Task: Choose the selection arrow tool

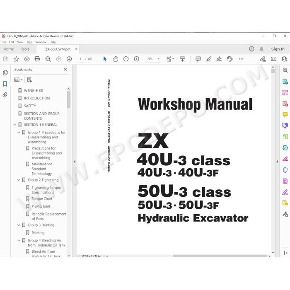Action: click(x=105, y=59)
